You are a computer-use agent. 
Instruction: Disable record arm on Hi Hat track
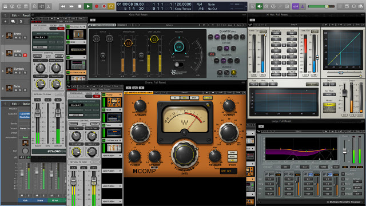tap(25, 55)
